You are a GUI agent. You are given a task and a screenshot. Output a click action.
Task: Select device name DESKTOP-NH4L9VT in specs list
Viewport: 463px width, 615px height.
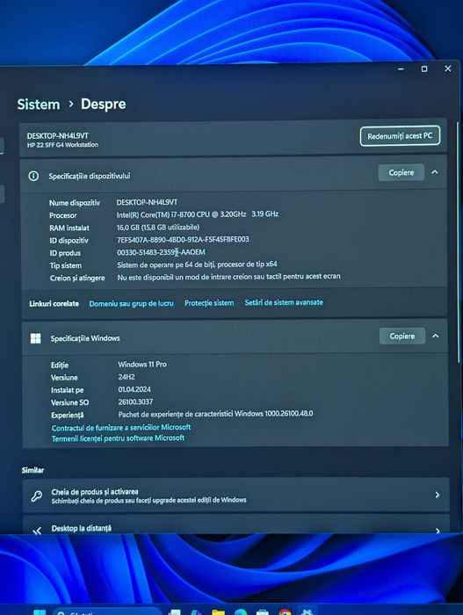(147, 202)
